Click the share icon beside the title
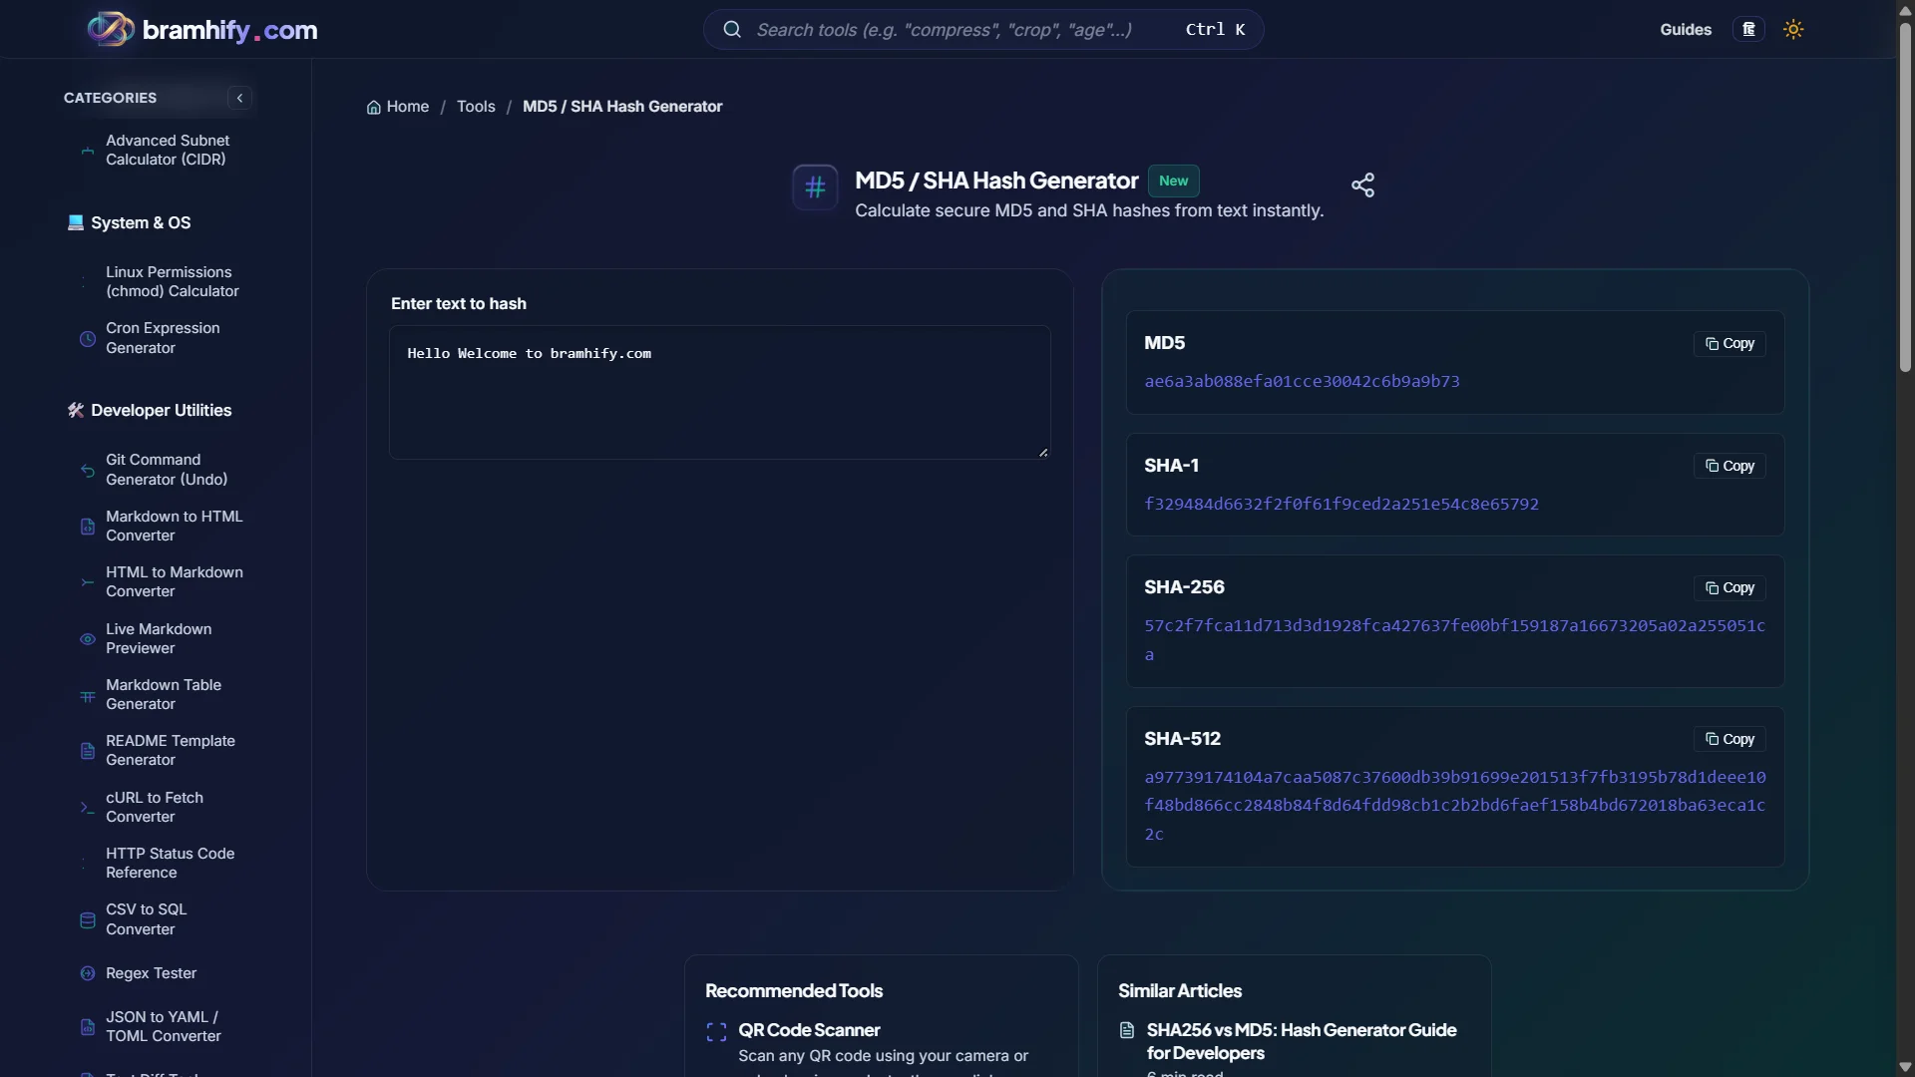 [x=1362, y=184]
